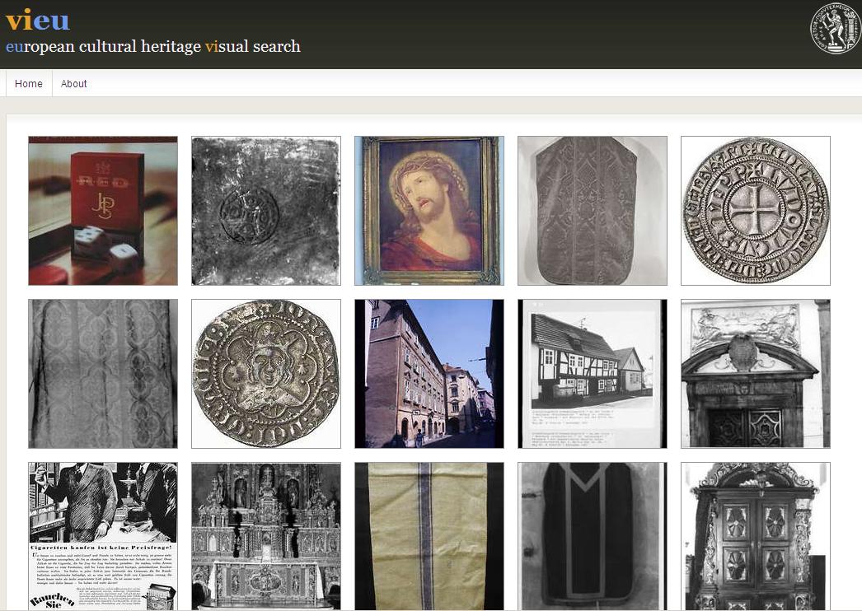Select the German cigarette advertisement thumbnail
862x611 pixels.
103,535
